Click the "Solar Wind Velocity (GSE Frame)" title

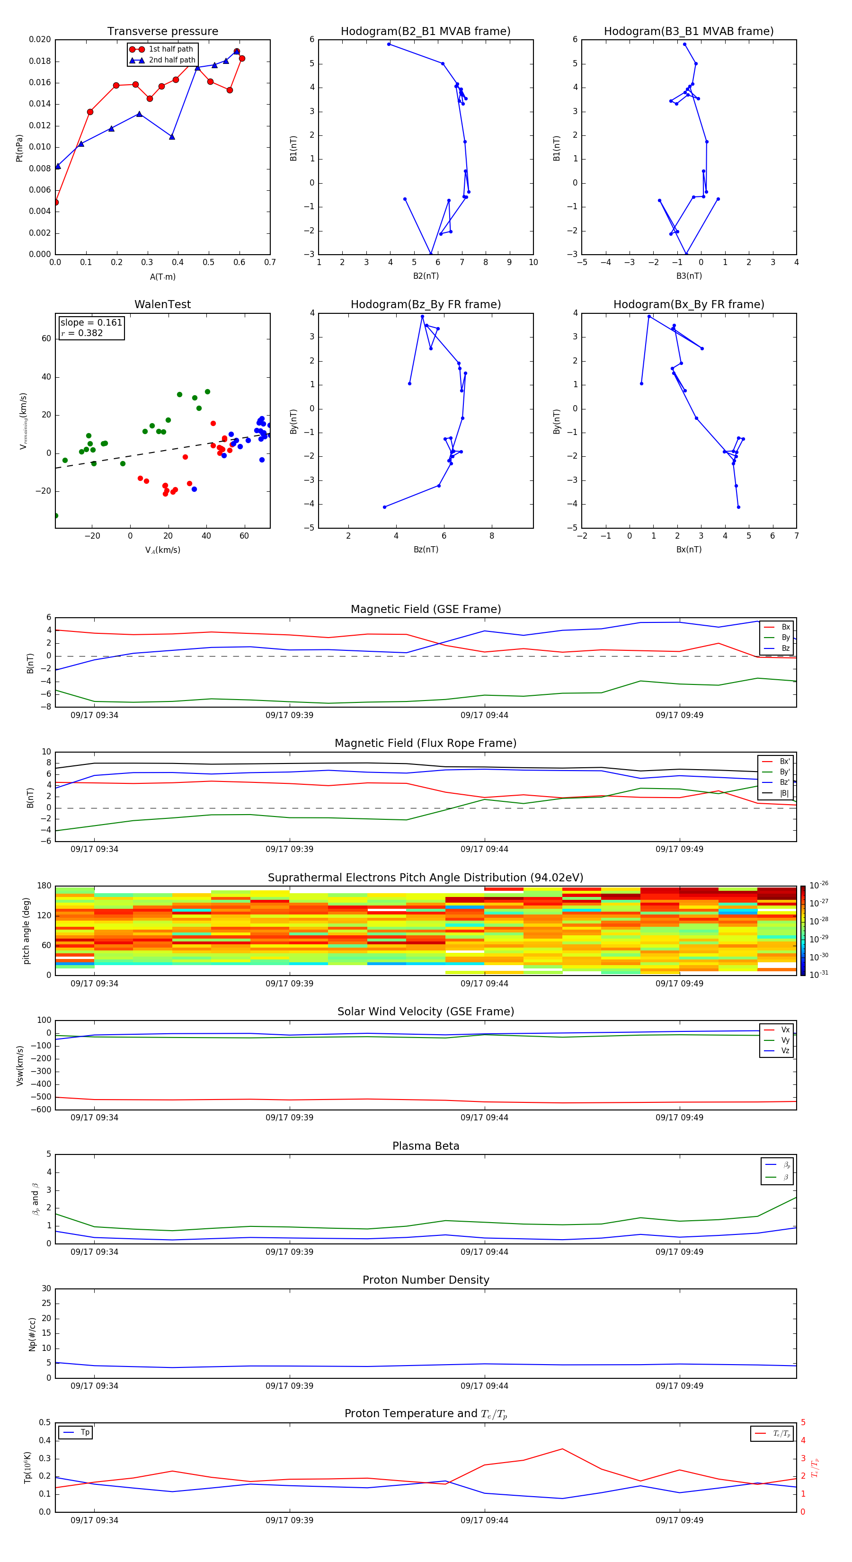(426, 1012)
